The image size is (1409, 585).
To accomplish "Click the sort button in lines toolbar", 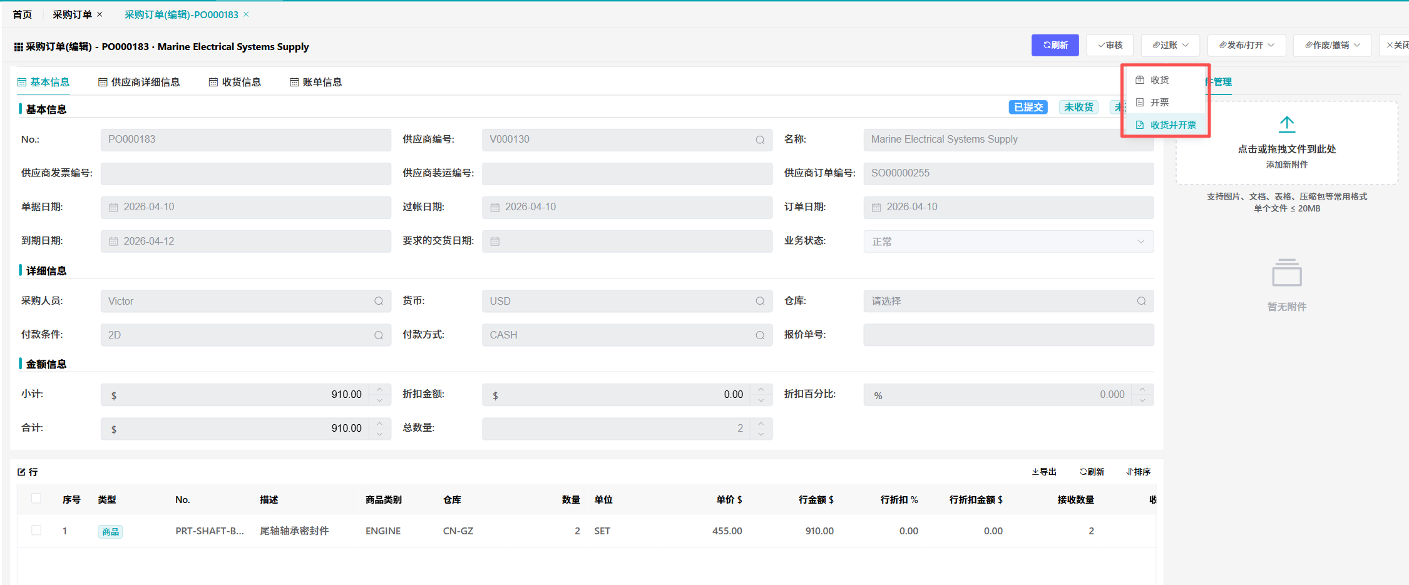I will pyautogui.click(x=1138, y=472).
